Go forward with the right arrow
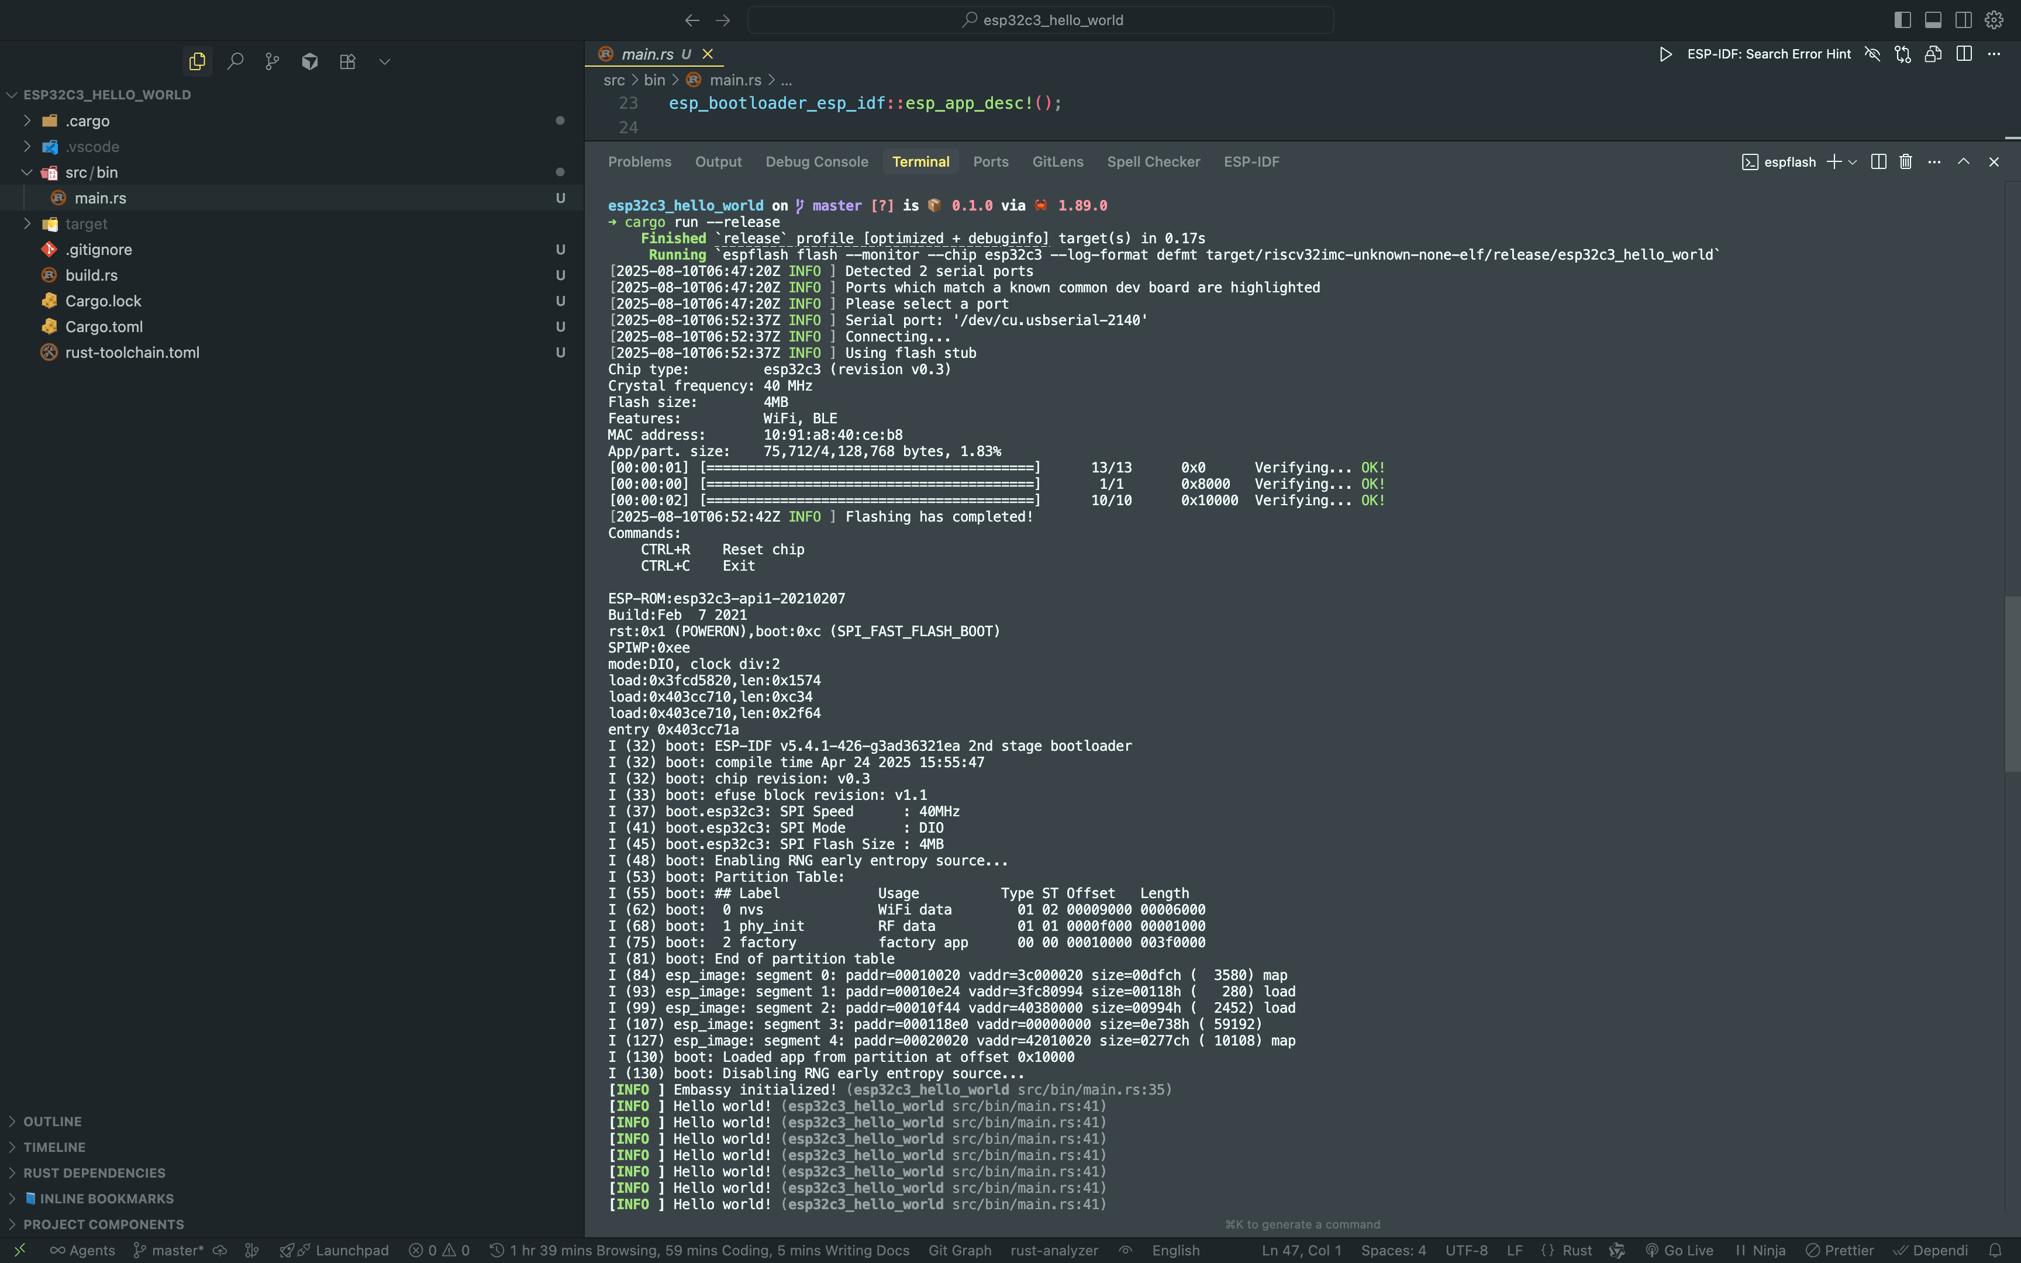Screen dimensions: 2021x1263 pos(722,20)
